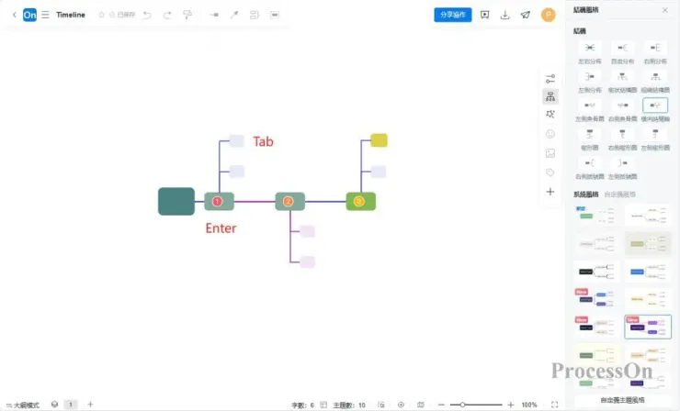Undo the last action
Image resolution: width=680 pixels, height=411 pixels.
(x=147, y=16)
